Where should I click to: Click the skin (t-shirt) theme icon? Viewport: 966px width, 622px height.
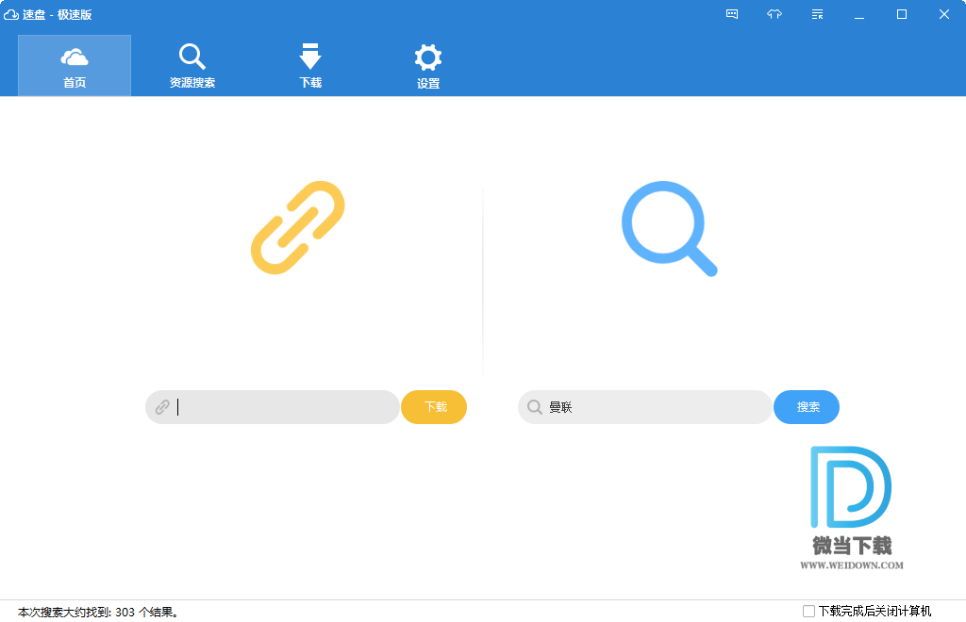(x=774, y=14)
